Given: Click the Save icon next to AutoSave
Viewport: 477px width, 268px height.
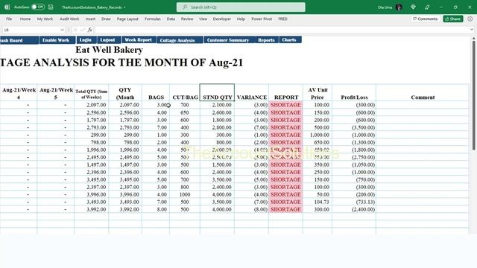Looking at the screenshot, I should [x=51, y=7].
